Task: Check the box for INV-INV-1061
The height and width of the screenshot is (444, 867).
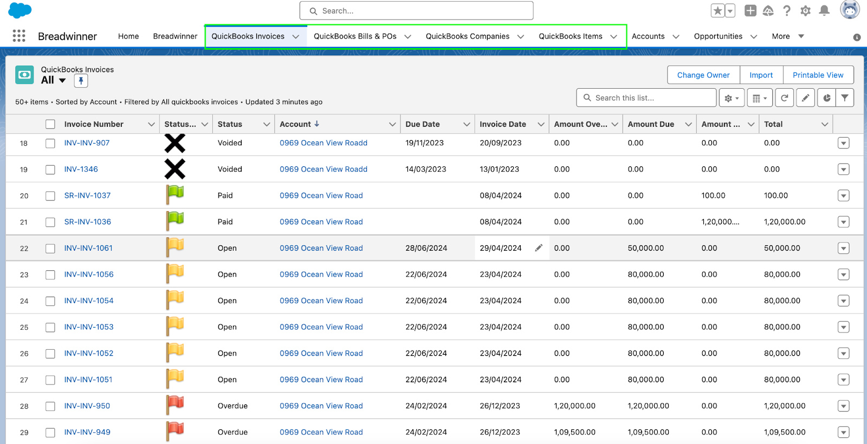Action: (x=50, y=249)
